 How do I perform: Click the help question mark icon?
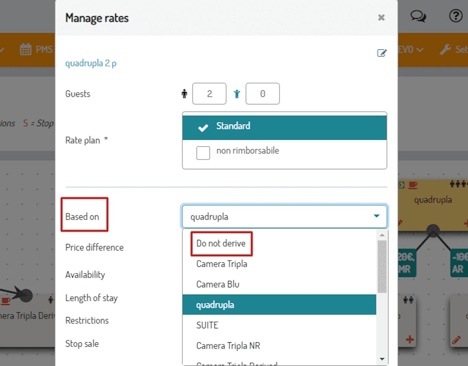coord(456,16)
